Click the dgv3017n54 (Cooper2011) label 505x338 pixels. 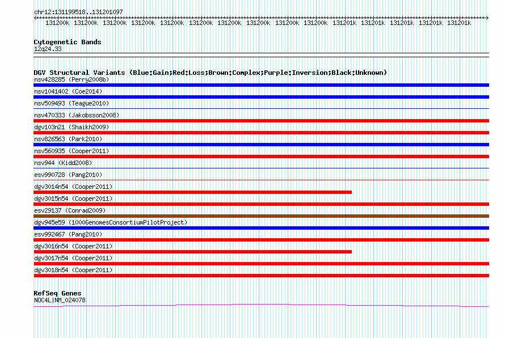click(x=73, y=258)
